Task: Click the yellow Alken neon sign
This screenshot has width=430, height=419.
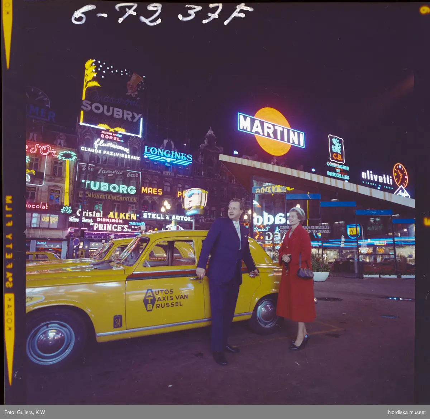Action: tap(122, 216)
